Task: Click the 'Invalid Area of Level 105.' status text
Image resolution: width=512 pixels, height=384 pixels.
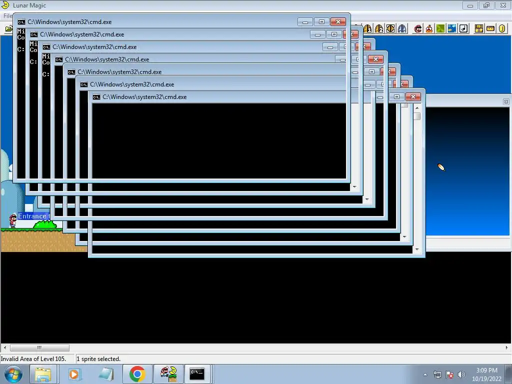Action: pyautogui.click(x=33, y=359)
